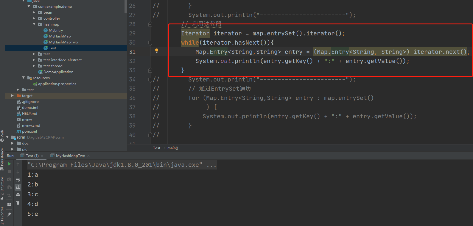Click the main() breadcrumb

click(173, 148)
